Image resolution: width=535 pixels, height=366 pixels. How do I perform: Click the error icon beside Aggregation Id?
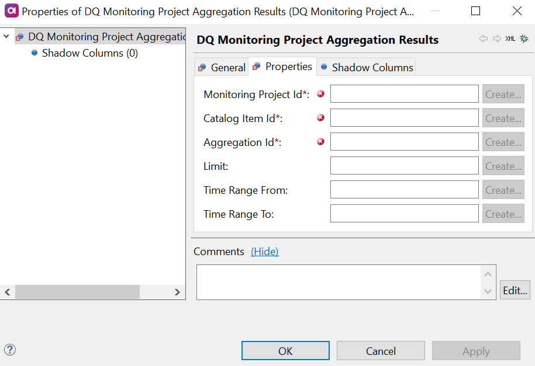[320, 142]
